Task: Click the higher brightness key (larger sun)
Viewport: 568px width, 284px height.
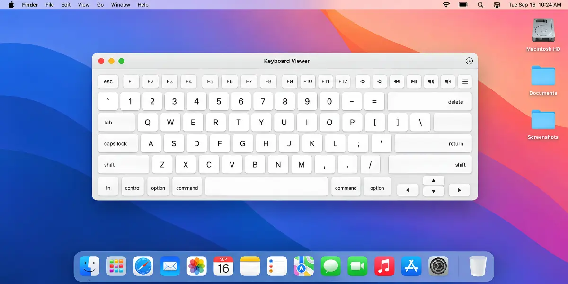Action: (380, 81)
